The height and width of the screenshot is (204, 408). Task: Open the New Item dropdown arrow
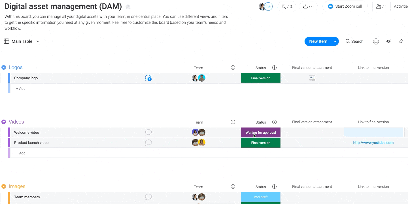pyautogui.click(x=335, y=41)
